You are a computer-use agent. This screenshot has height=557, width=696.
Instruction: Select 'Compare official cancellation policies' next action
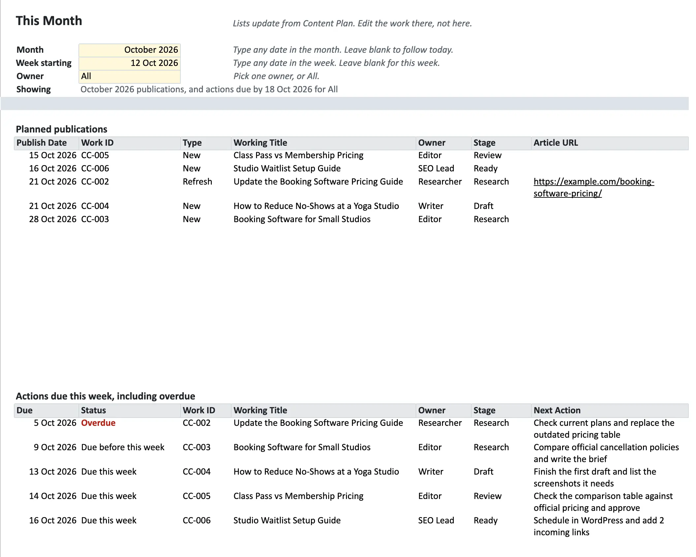(x=606, y=453)
